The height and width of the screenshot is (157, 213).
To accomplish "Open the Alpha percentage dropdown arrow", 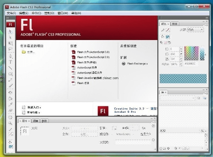I will [181, 64].
